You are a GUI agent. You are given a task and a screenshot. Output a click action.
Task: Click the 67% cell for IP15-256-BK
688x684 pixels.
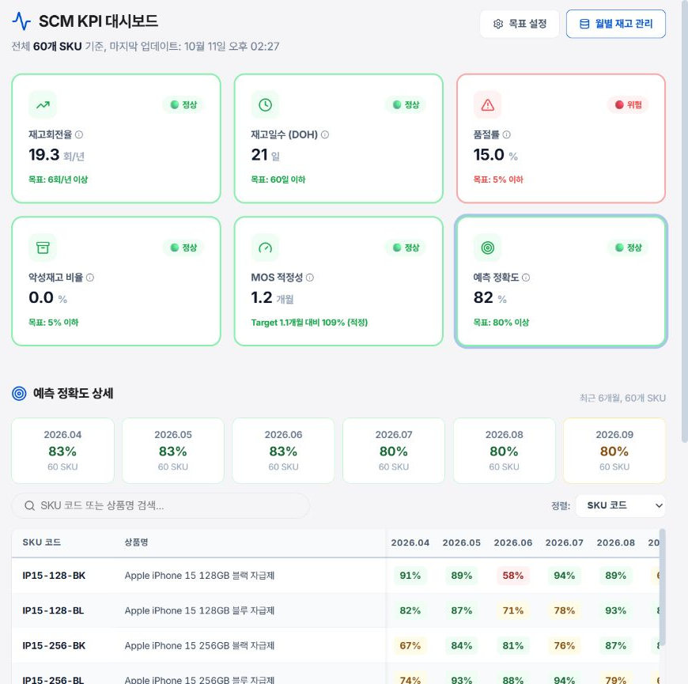coord(410,646)
